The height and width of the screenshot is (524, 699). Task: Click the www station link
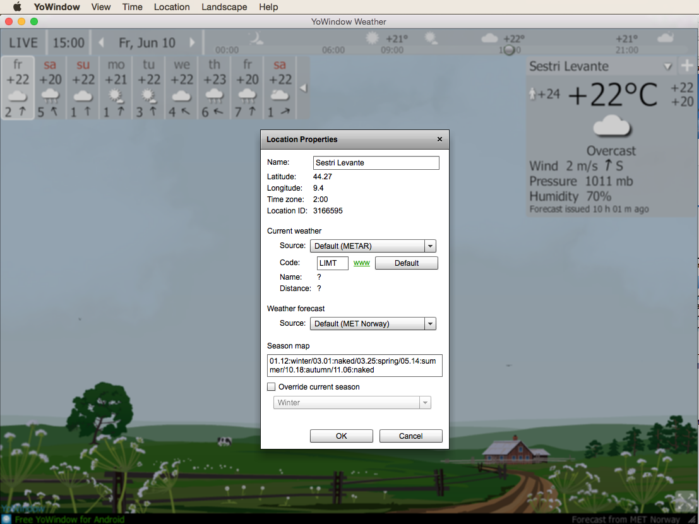click(x=361, y=263)
